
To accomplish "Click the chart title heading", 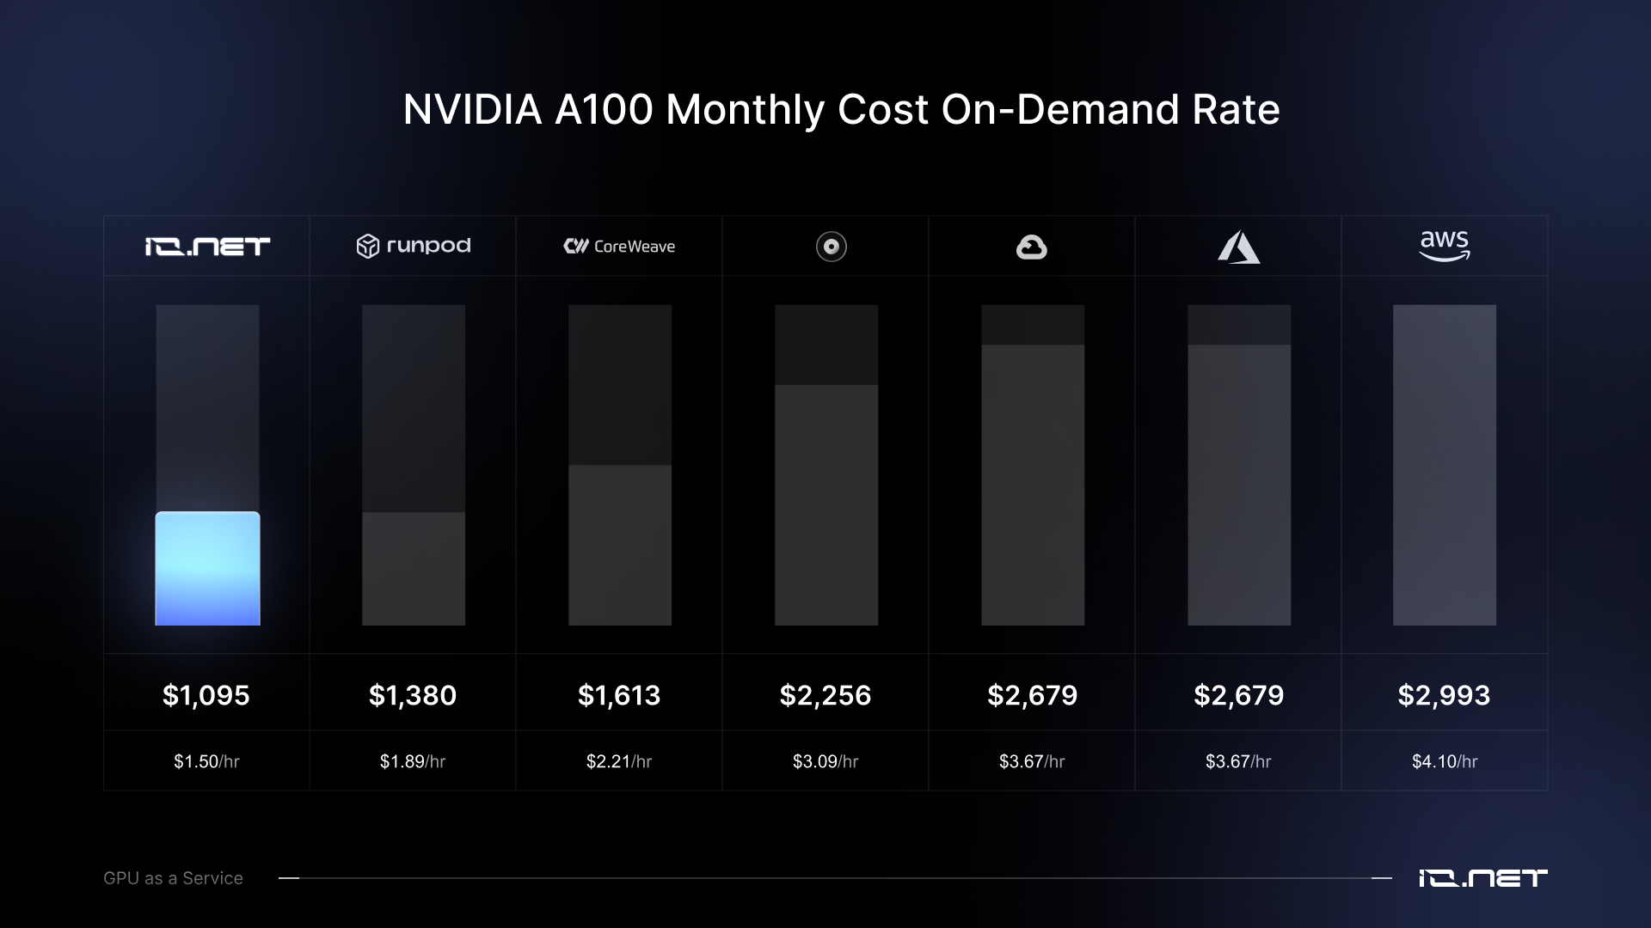I will (x=841, y=110).
